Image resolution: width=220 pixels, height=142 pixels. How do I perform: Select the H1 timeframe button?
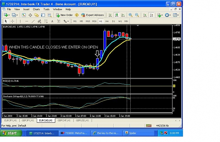pyautogui.click(x=101, y=21)
